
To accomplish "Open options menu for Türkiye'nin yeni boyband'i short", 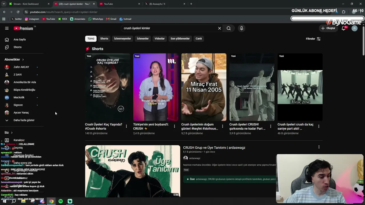I will click(175, 126).
